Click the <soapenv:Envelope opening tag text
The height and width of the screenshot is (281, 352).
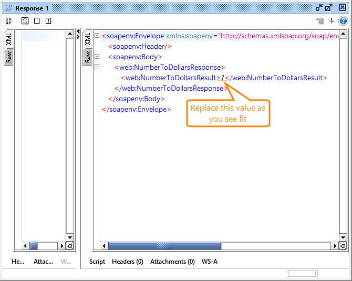click(x=133, y=36)
